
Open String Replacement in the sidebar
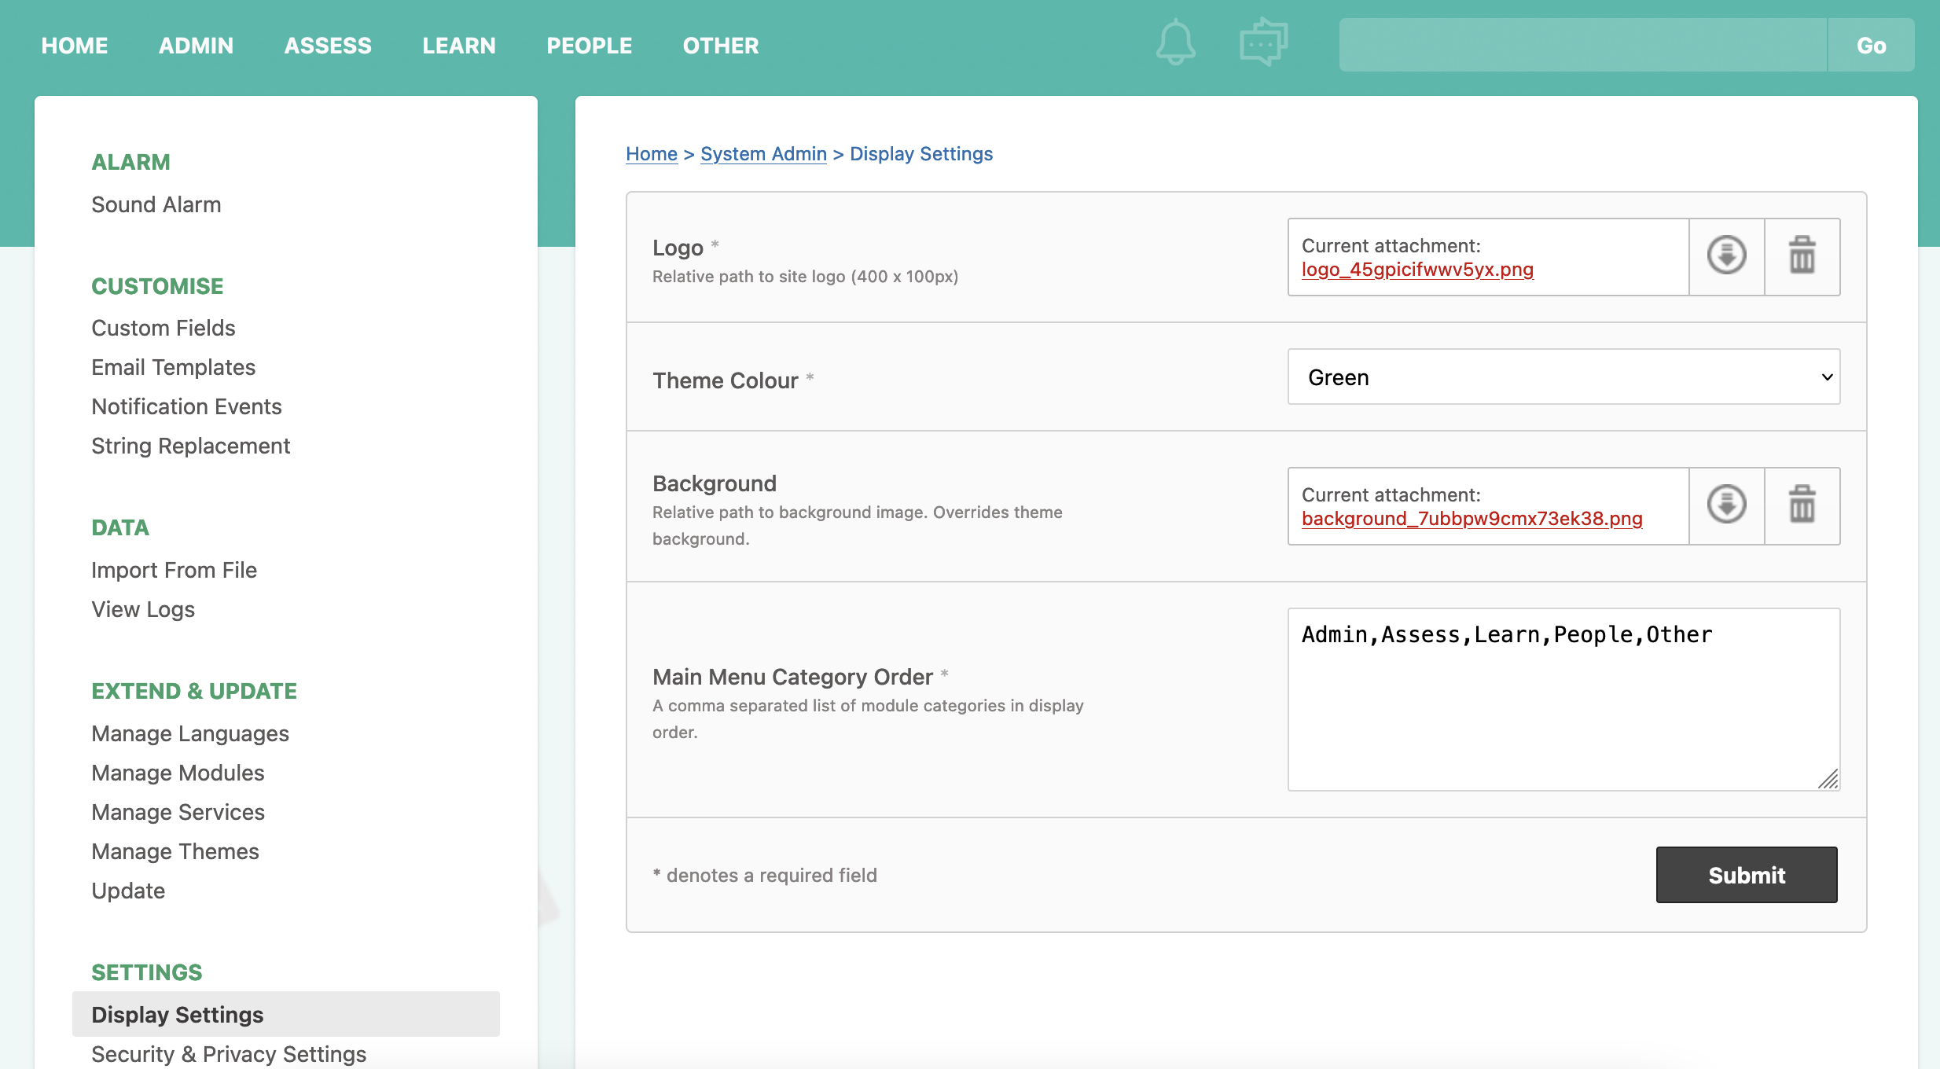(191, 446)
